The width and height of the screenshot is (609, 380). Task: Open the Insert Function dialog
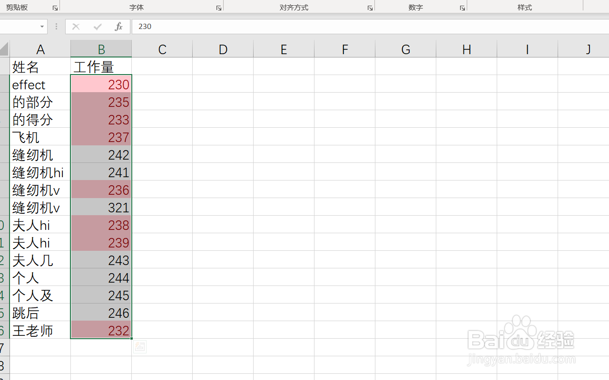(118, 27)
